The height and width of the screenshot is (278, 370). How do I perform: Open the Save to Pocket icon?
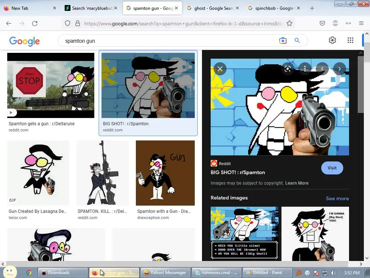(322, 23)
